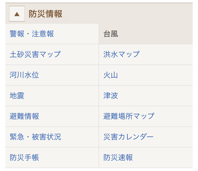The height and width of the screenshot is (171, 198).
Task: Click the 防災情報 header title
Action: pos(45,14)
